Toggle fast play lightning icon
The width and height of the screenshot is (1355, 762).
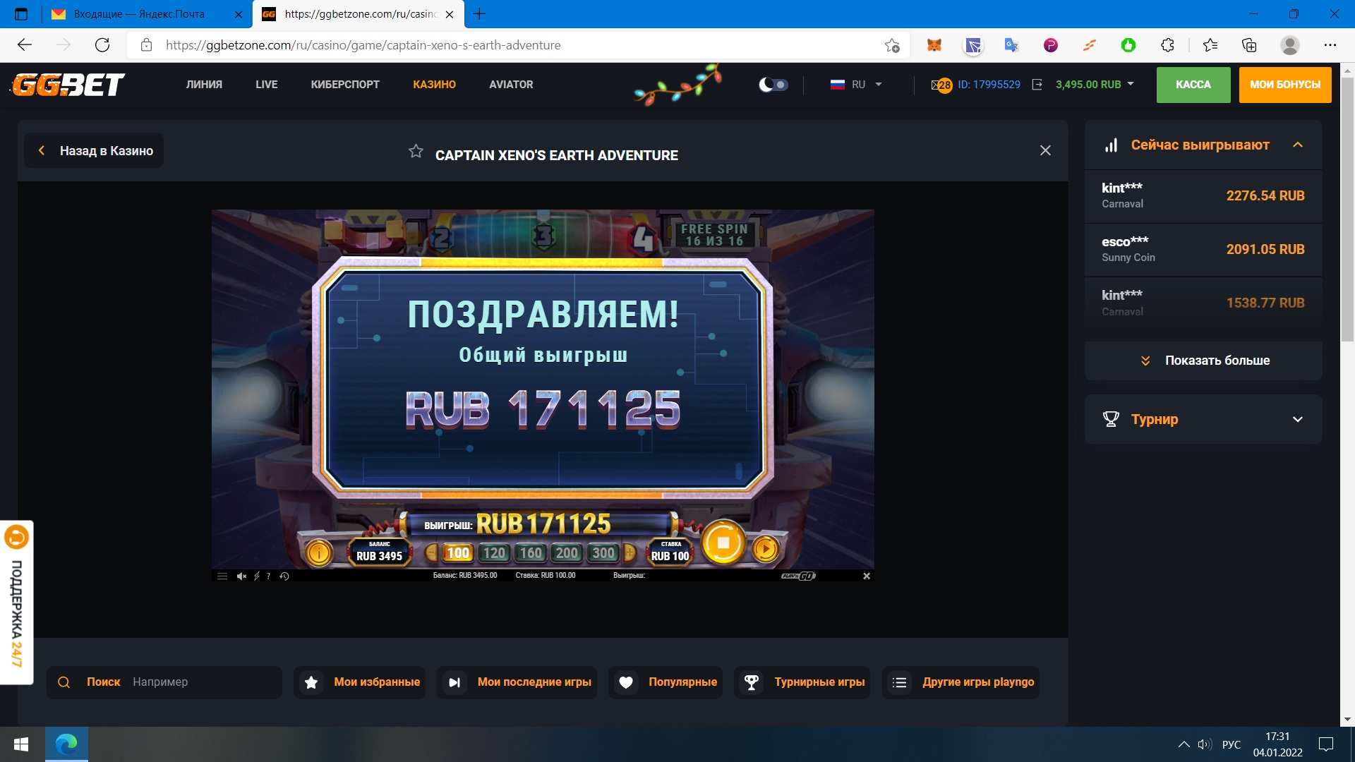click(x=256, y=576)
